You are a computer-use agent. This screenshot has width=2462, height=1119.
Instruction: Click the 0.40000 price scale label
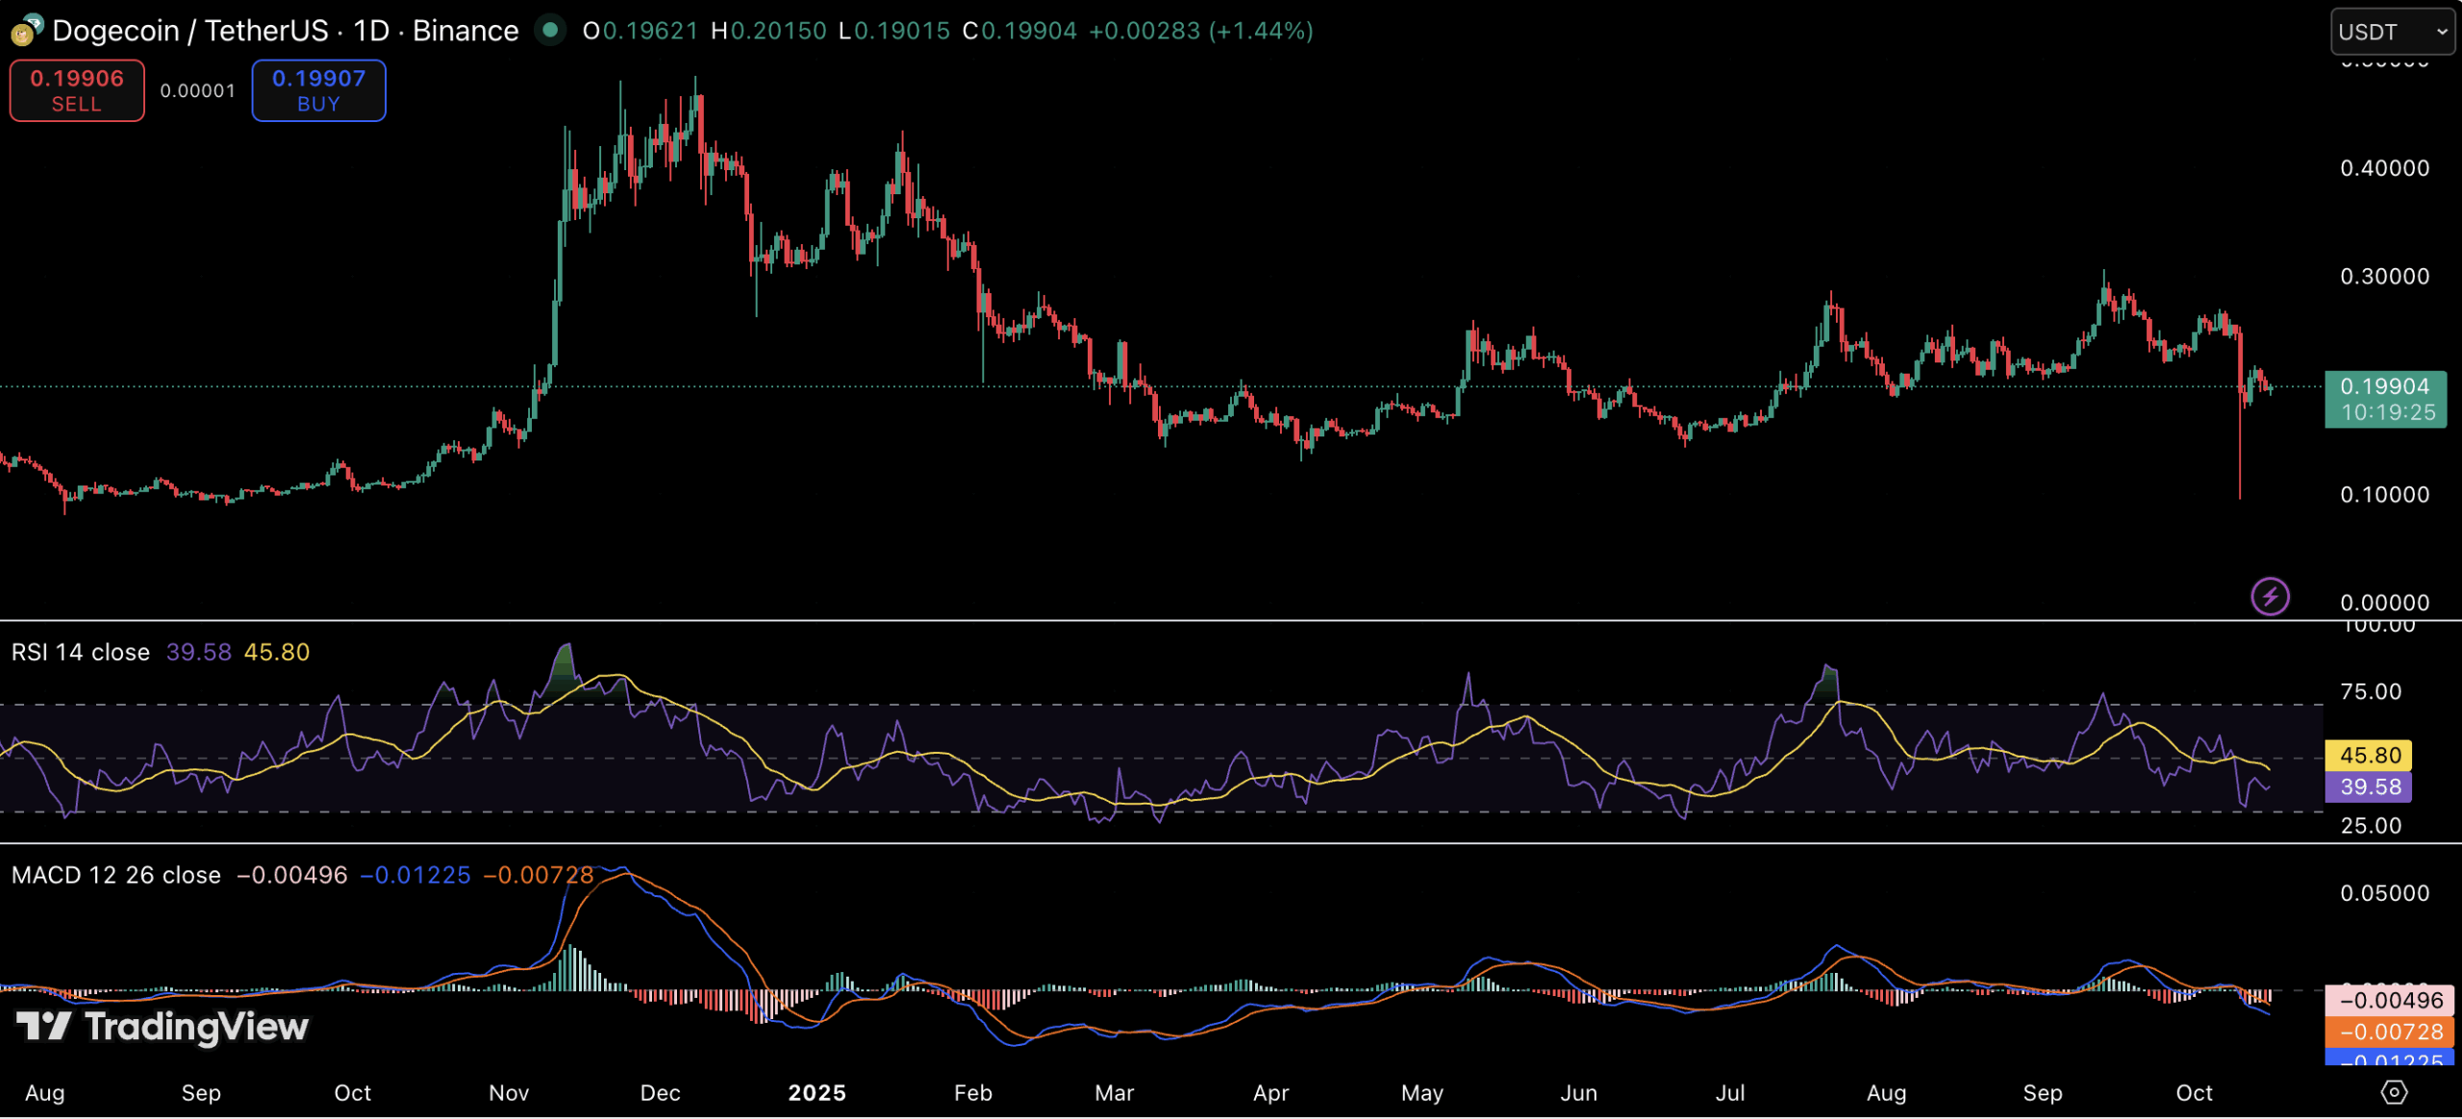pyautogui.click(x=2384, y=168)
